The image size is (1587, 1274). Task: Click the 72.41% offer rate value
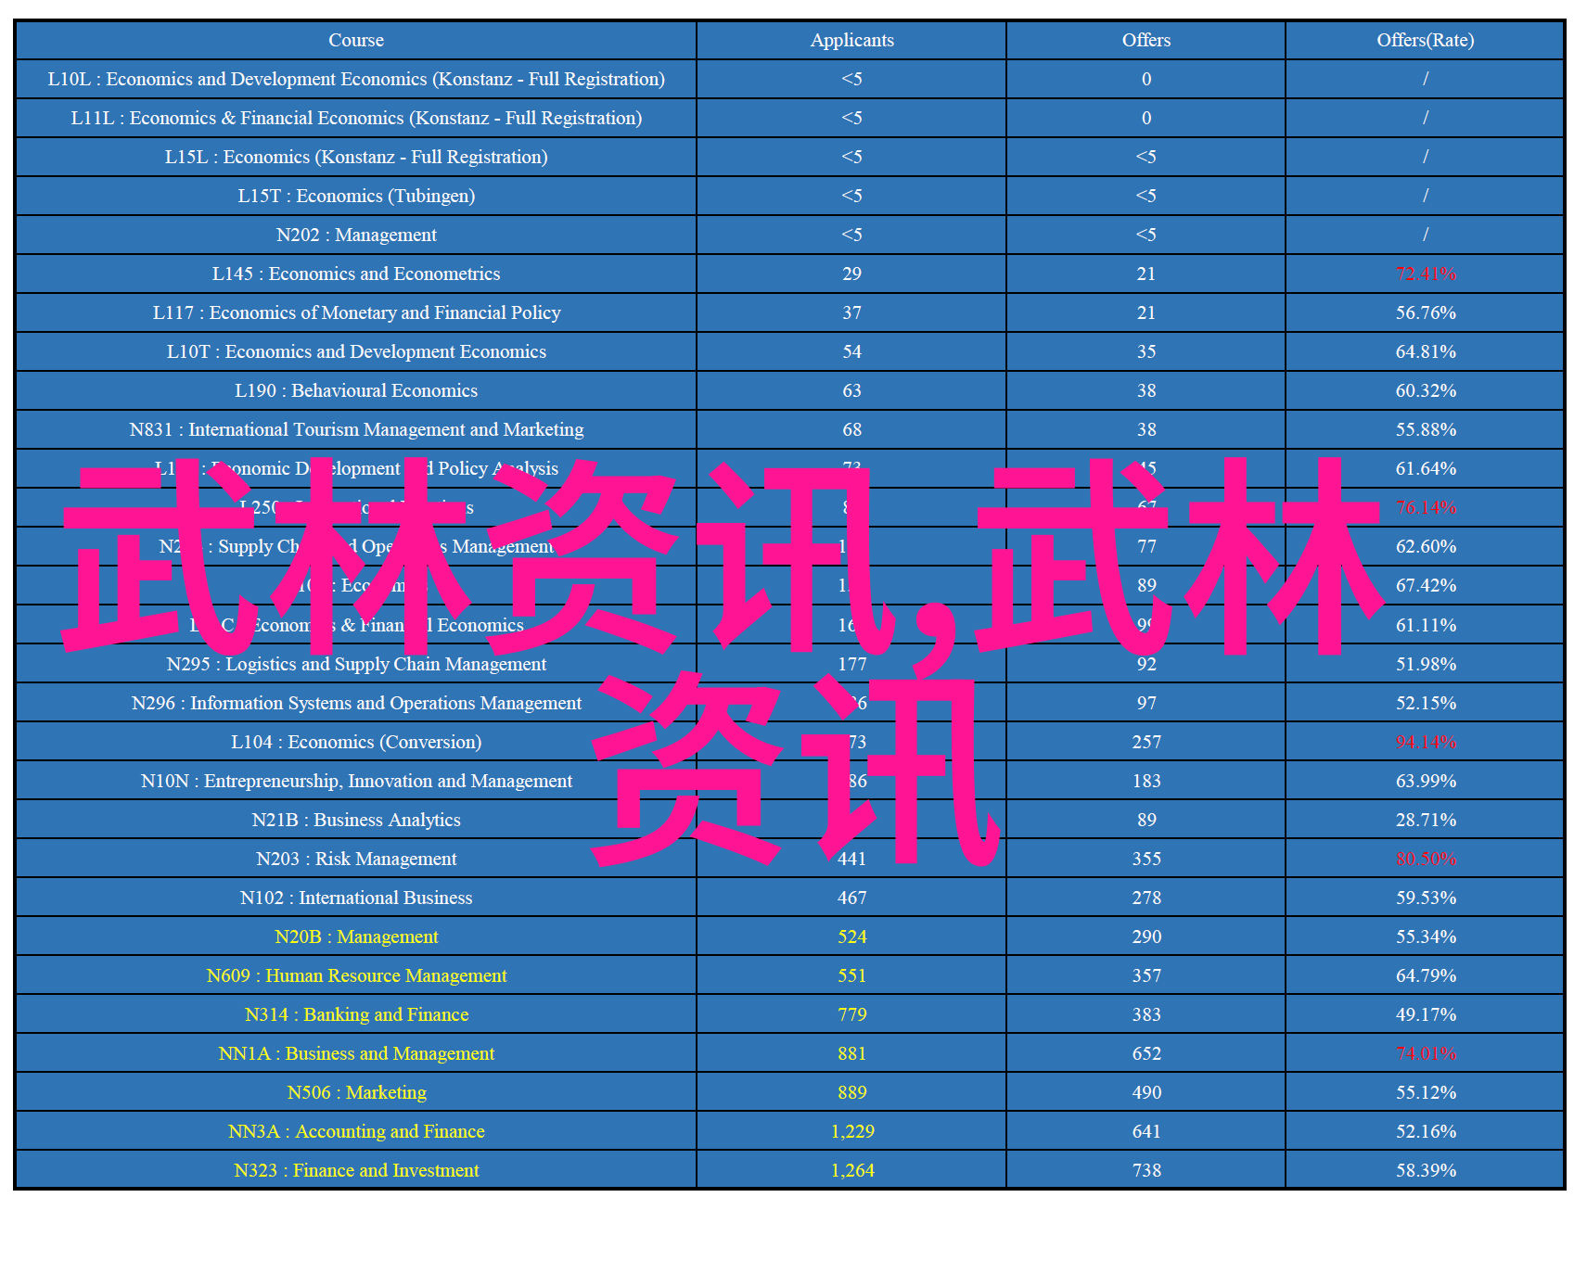[1426, 274]
